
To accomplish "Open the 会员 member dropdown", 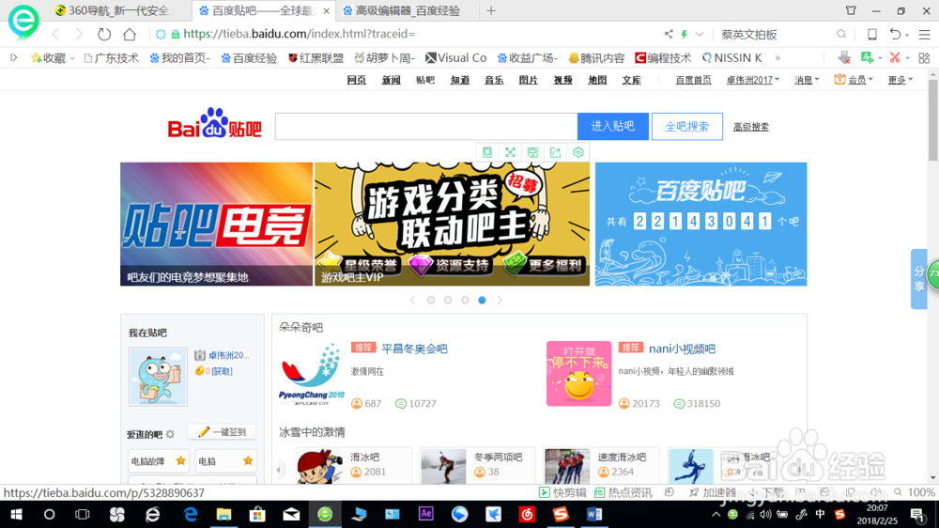I will [854, 80].
